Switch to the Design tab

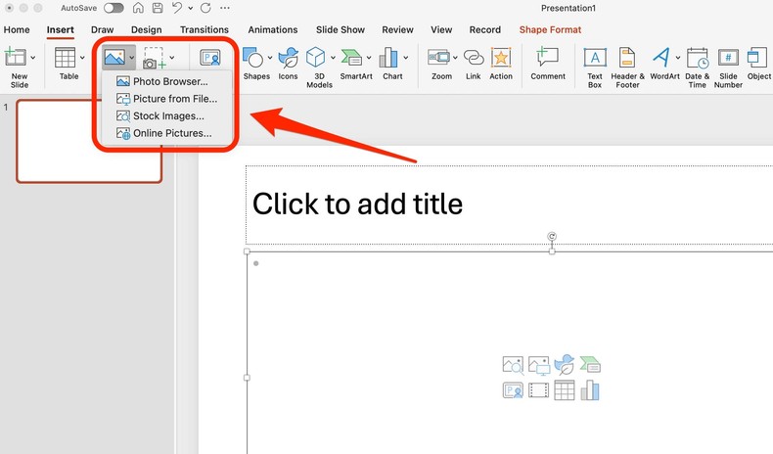147,30
